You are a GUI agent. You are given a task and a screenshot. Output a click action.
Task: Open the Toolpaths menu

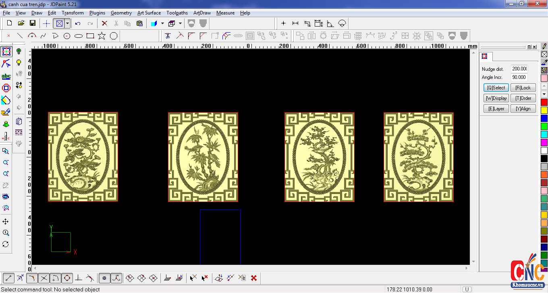pyautogui.click(x=177, y=13)
